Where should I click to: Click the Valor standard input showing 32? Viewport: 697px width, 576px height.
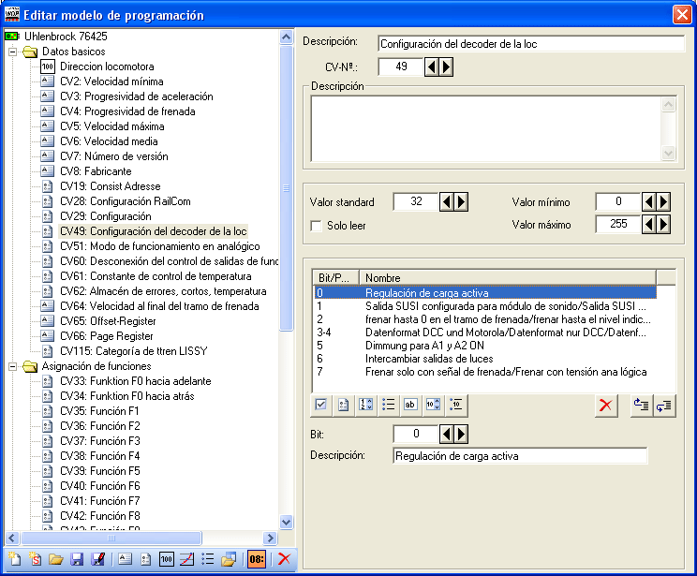(x=416, y=201)
